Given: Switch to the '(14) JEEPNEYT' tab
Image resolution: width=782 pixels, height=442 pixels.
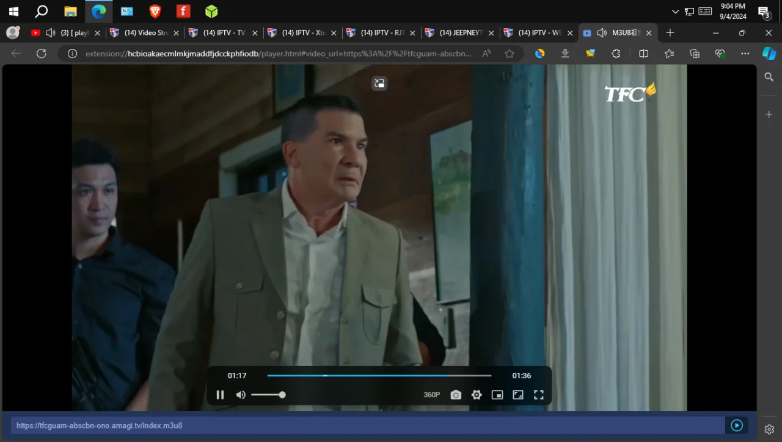Looking at the screenshot, I should pos(461,33).
